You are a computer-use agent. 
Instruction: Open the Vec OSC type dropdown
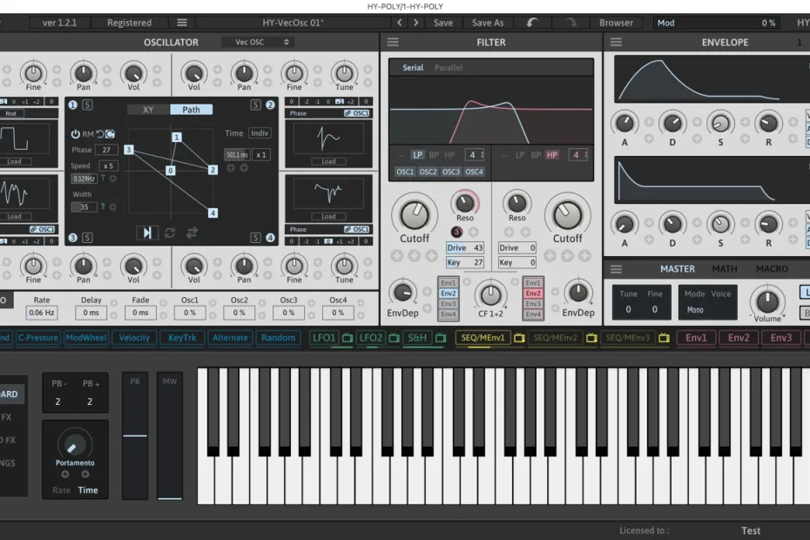[257, 42]
